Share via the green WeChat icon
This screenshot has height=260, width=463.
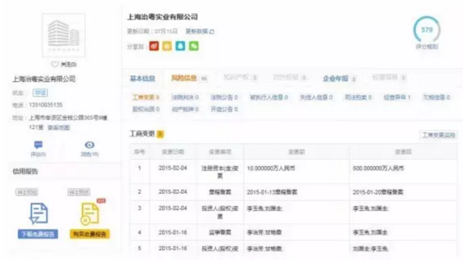[x=193, y=46]
